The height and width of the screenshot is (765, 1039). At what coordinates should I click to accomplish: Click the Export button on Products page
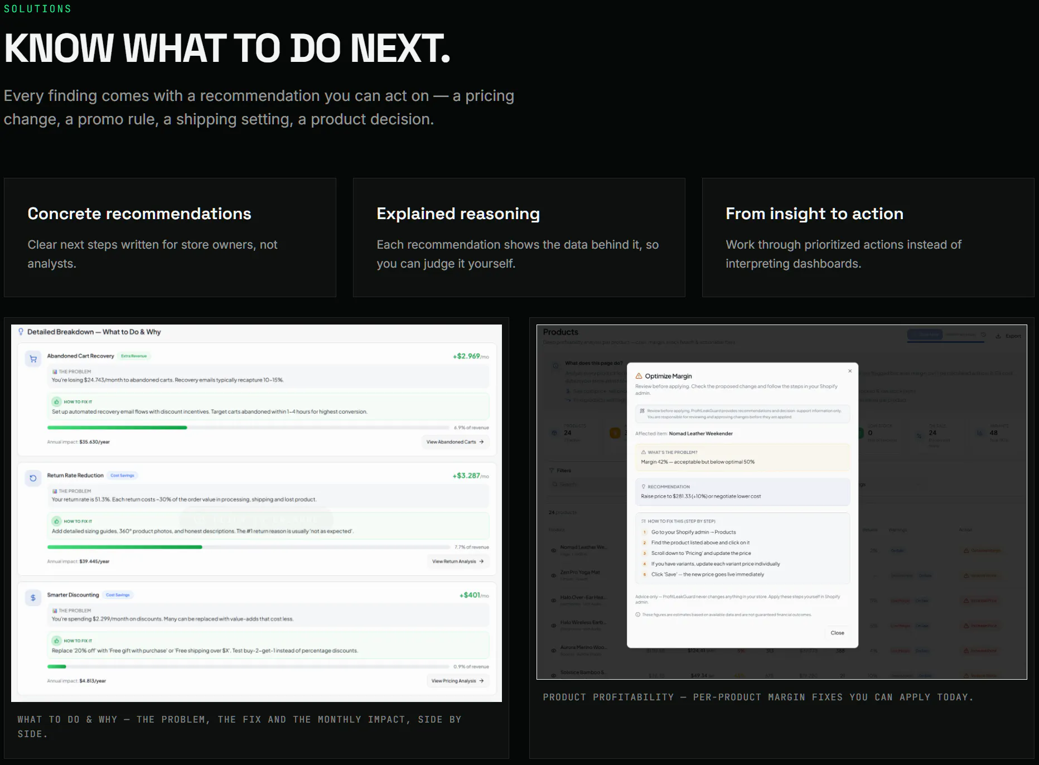tap(1009, 336)
